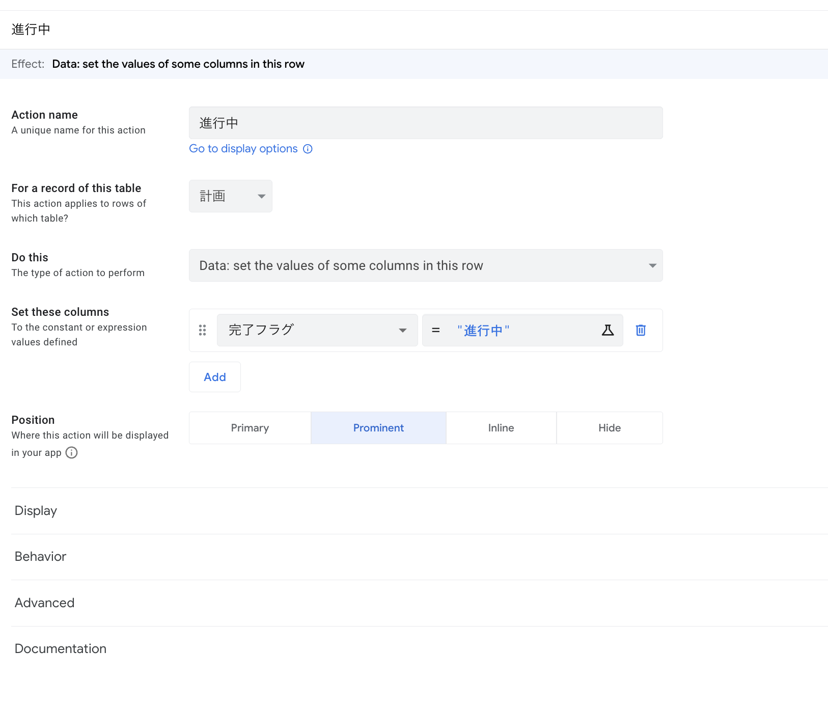Expand the Advanced section
This screenshot has width=828, height=706.
44,603
